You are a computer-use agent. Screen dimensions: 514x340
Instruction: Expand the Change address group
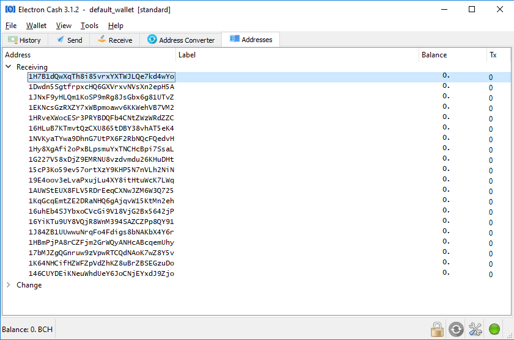tap(9, 284)
